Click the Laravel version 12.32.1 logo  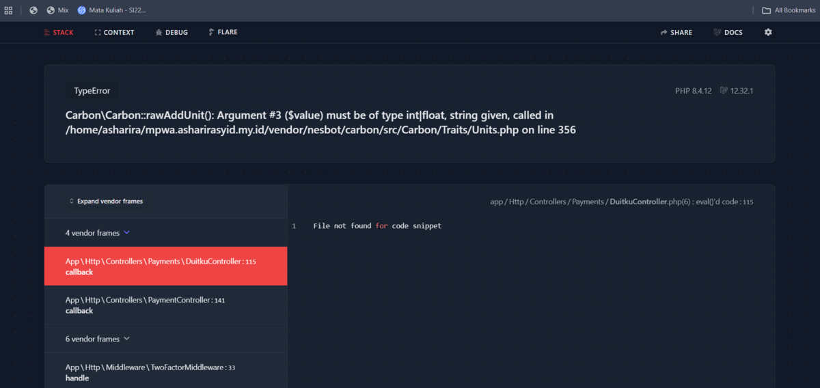[724, 91]
